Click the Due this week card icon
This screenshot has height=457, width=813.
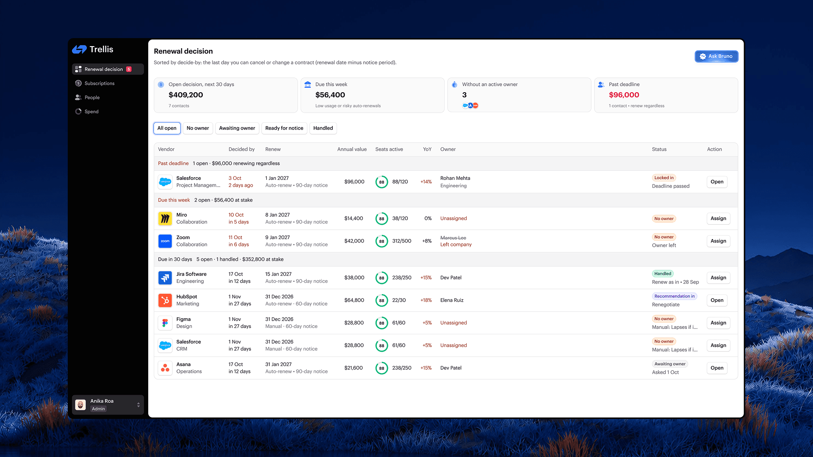(308, 85)
